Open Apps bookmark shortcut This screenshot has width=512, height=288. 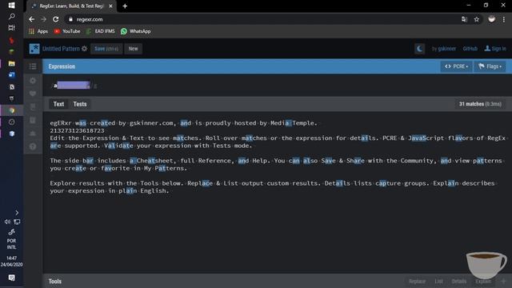38,31
